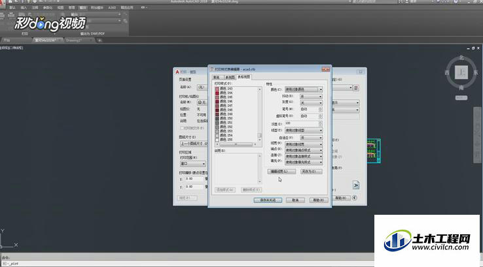483x267 pixels.
Task: Open 打印范围 dropdown showing 窗口 in Plot dialog
Action: 193,164
